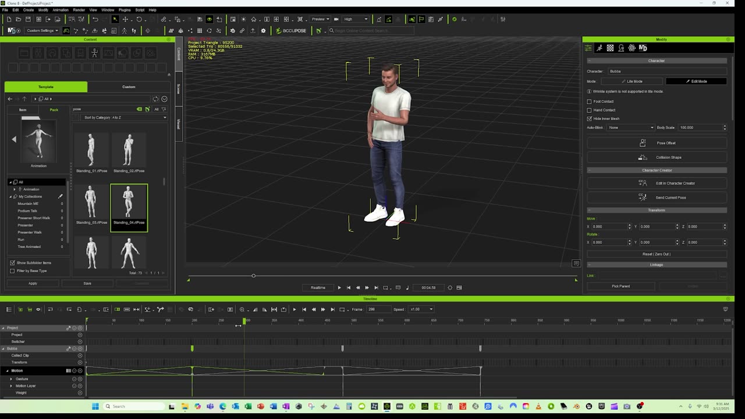This screenshot has height=419, width=745.
Task: Click the Open Project folder icon
Action: point(18,19)
